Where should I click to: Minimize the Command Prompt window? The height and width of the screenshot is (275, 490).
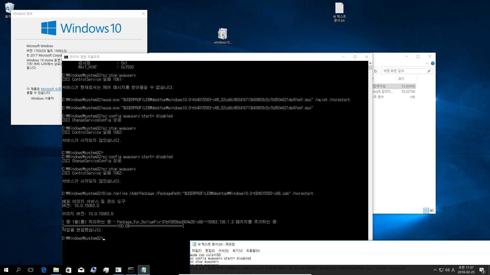(344, 57)
